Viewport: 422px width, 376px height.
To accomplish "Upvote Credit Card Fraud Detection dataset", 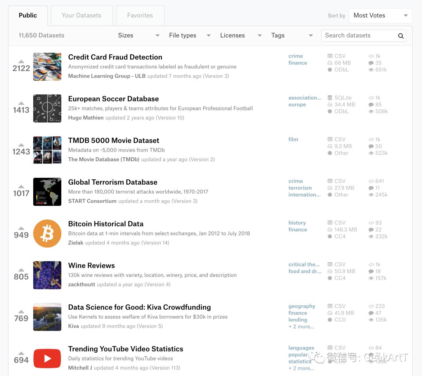I will (x=21, y=62).
